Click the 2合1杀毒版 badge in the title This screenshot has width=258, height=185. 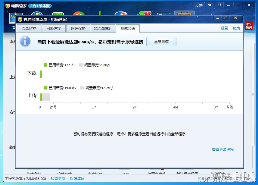coord(40,6)
